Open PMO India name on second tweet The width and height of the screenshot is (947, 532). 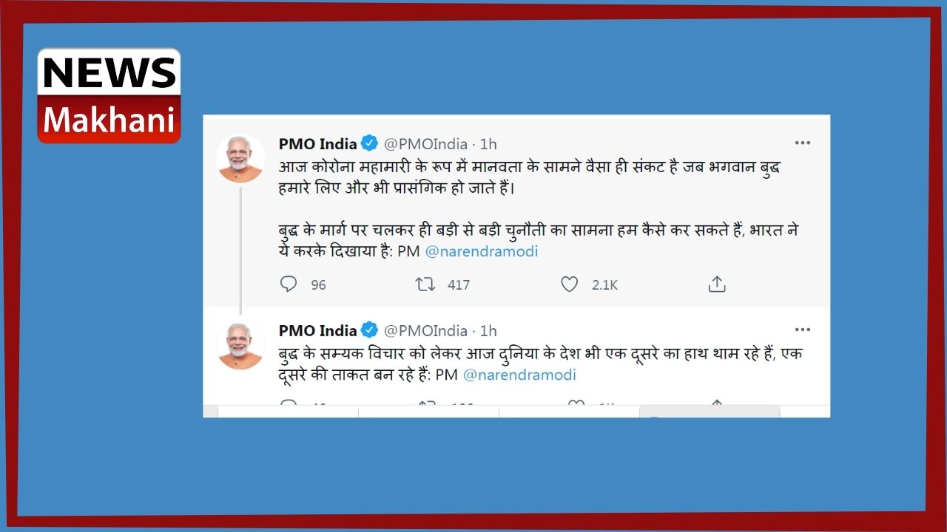pos(318,330)
